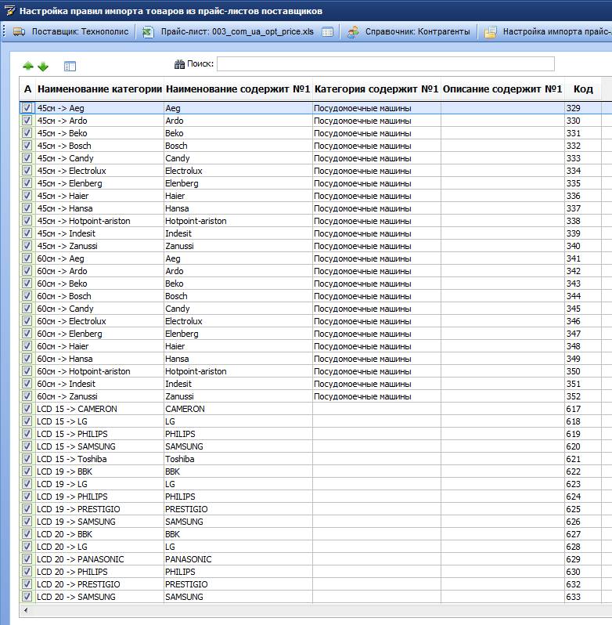Toggle checkbox for 45см -> Bosch row
Image resolution: width=612 pixels, height=625 pixels.
click(27, 146)
